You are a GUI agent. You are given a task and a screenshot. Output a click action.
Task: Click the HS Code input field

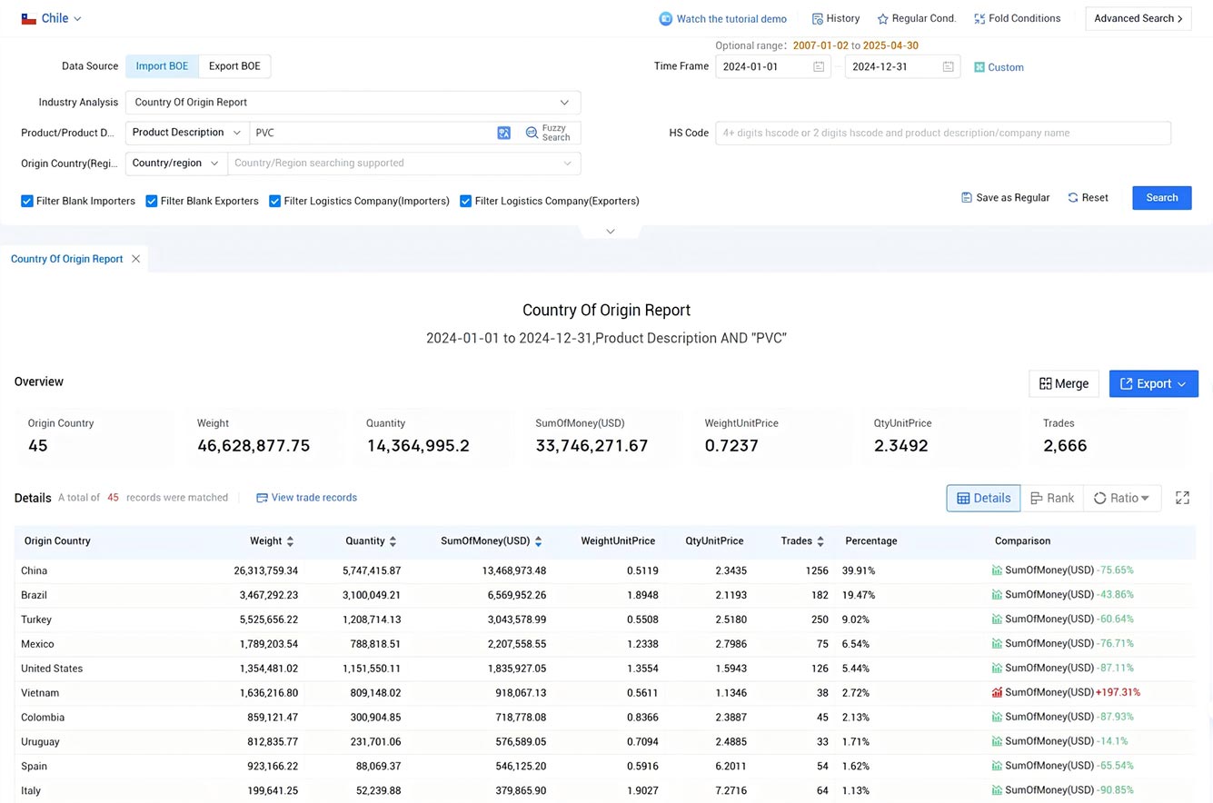click(942, 133)
